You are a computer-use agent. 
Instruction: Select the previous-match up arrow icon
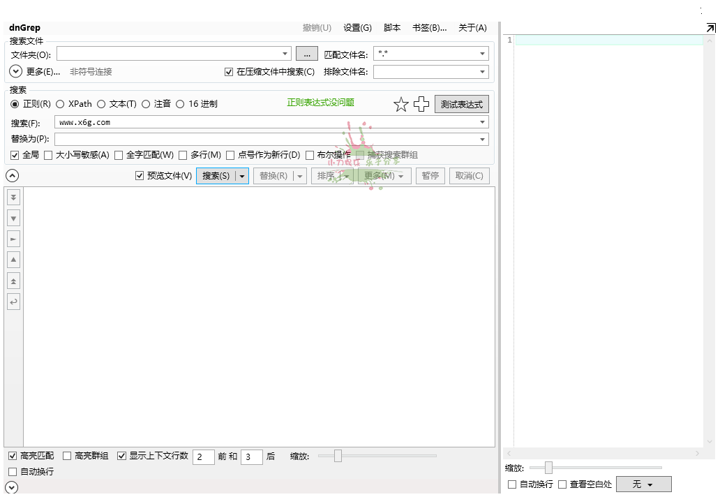13,260
